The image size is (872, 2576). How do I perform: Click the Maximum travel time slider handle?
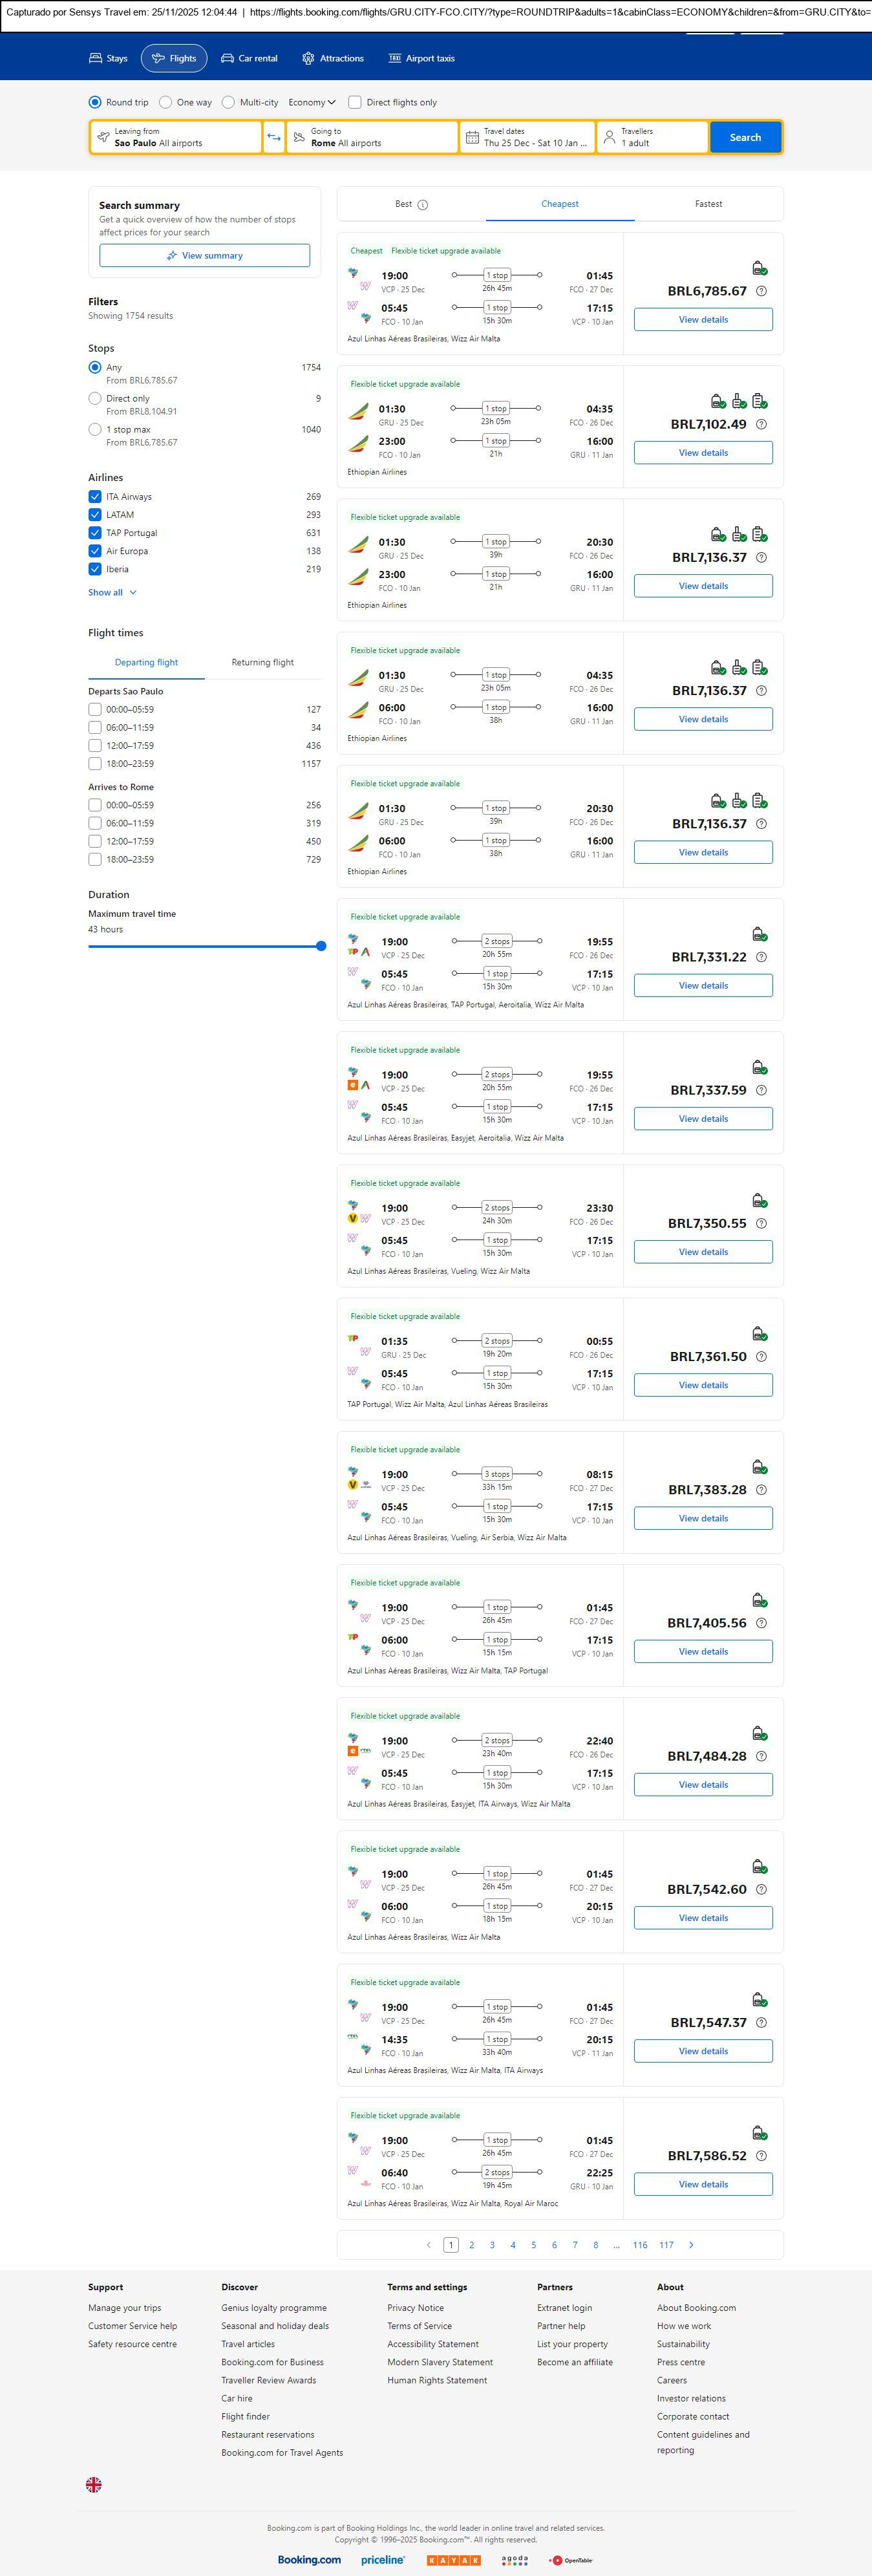coord(321,946)
